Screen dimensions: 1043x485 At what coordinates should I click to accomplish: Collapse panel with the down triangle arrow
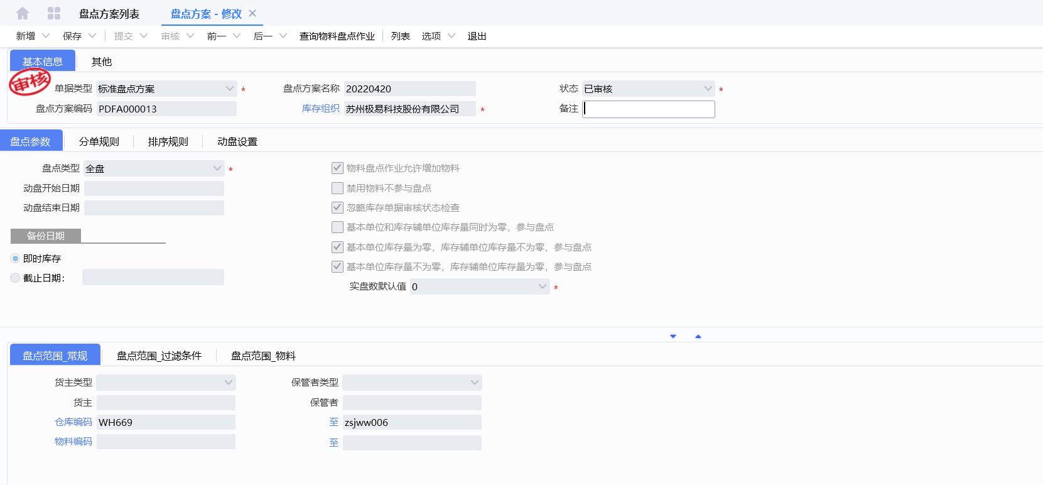pos(673,337)
